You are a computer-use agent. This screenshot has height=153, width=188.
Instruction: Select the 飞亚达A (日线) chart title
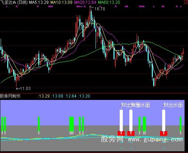[x=14, y=2]
